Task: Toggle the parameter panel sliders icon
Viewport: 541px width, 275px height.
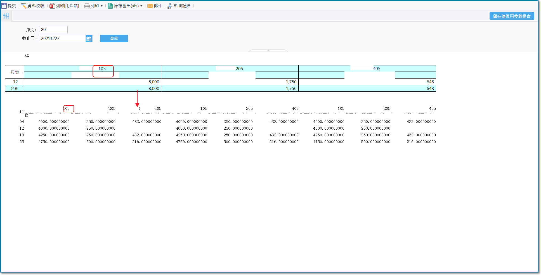Action: point(6,16)
